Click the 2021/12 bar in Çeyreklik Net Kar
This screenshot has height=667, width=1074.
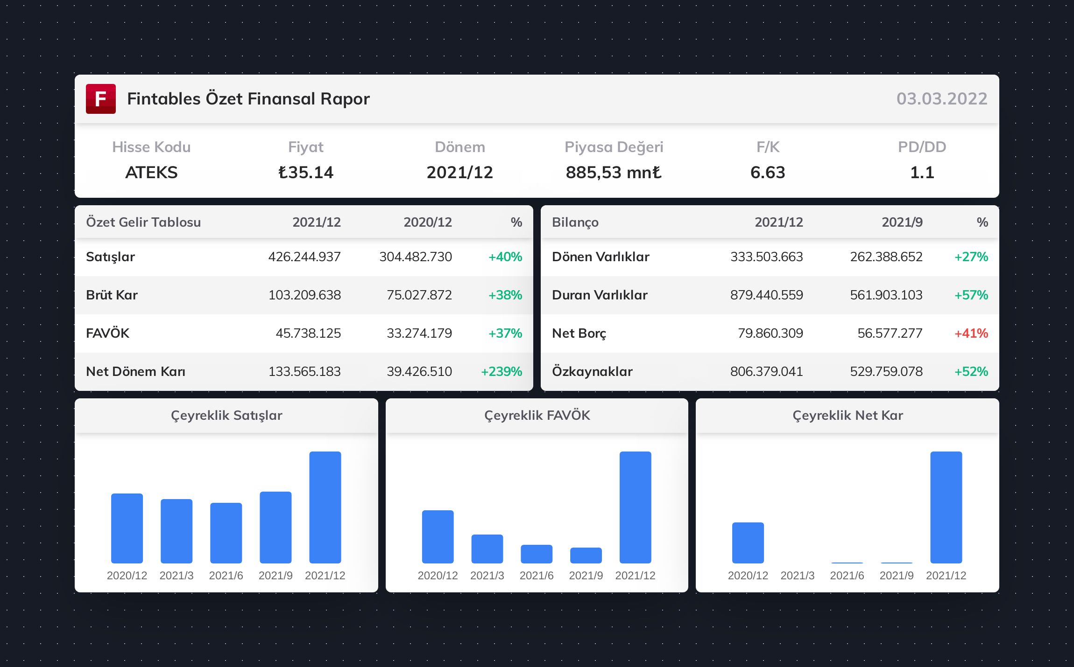[946, 507]
